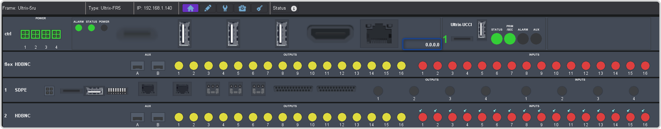Screen dimensions: 661x129
Task: Open the Home view in the toolbar
Action: click(x=190, y=8)
